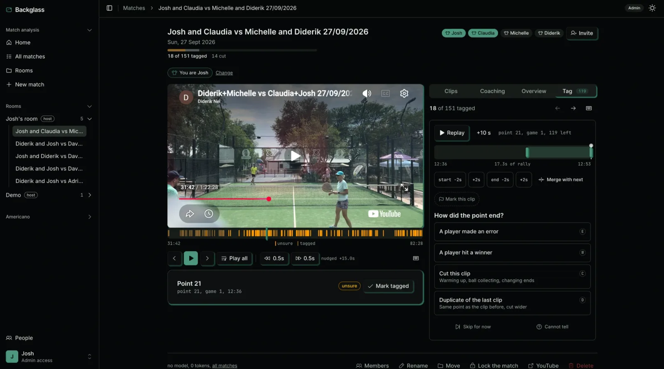The height and width of the screenshot is (369, 664).
Task: Go to next clip arrow below video
Action: (x=207, y=258)
